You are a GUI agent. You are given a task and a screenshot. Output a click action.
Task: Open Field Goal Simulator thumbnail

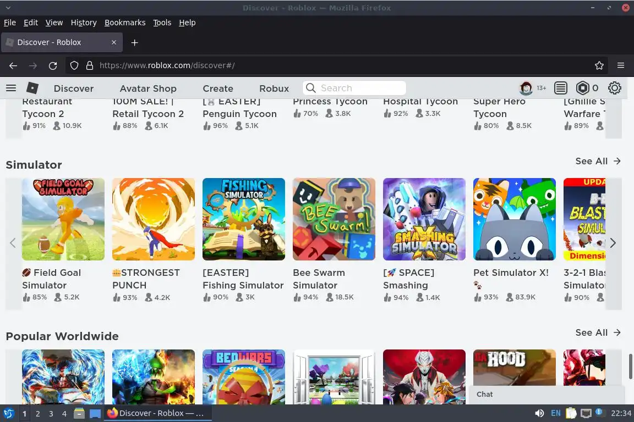[63, 219]
